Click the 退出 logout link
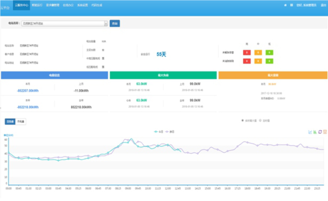328x201 pixels. pos(323,5)
